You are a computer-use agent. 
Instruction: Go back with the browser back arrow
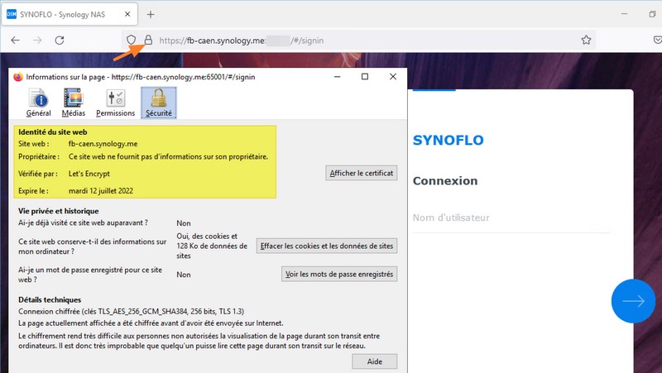click(x=15, y=40)
